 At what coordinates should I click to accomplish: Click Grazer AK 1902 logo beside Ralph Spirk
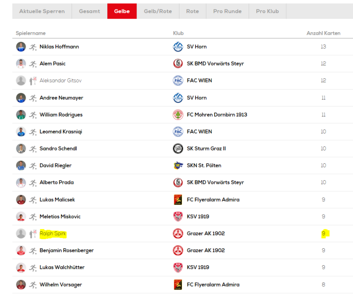coord(178,234)
